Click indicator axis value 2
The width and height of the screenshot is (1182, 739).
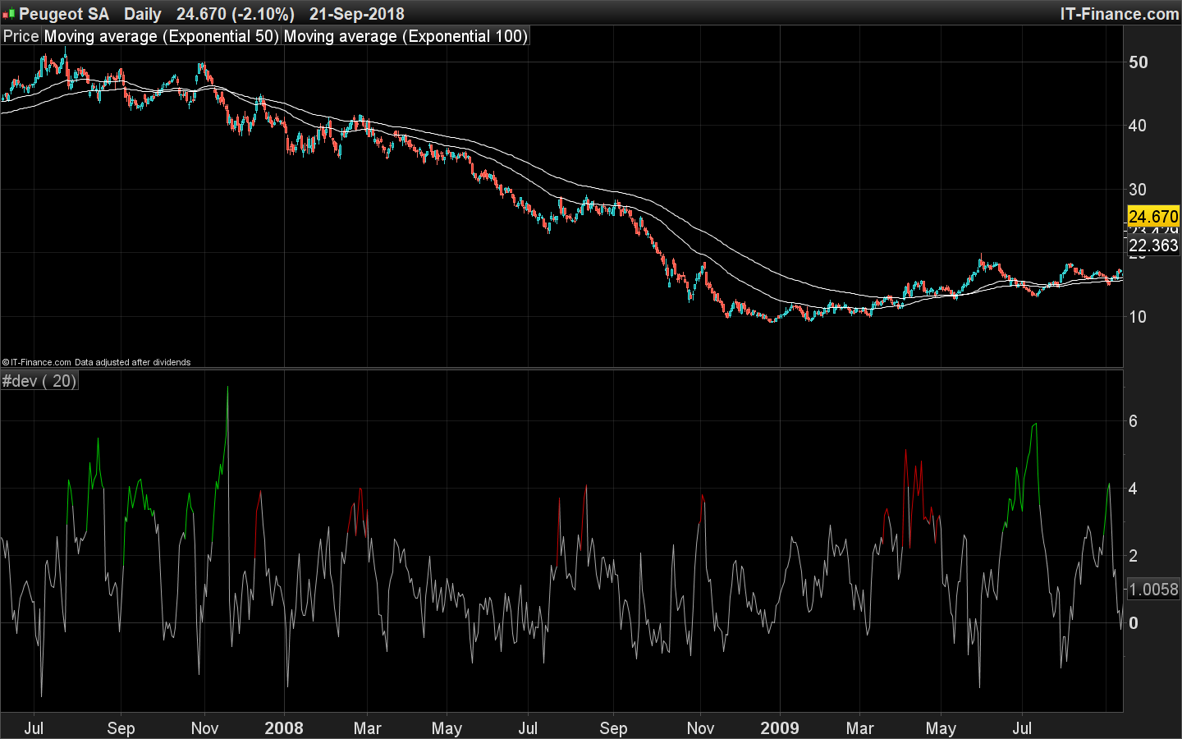coord(1134,556)
